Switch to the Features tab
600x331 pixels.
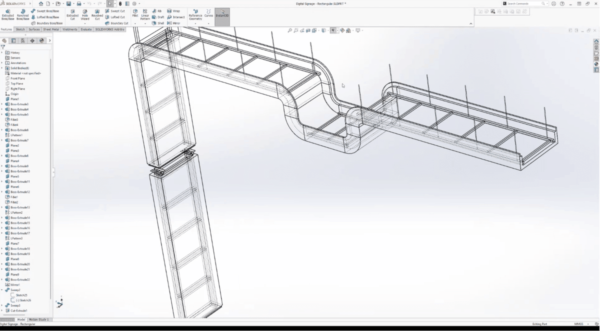pos(6,29)
